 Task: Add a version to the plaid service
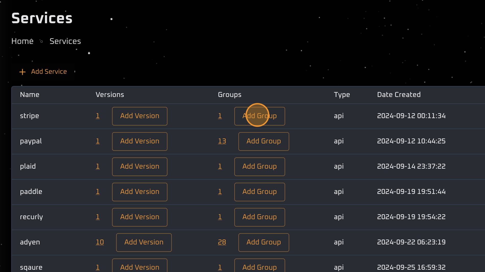tap(140, 167)
